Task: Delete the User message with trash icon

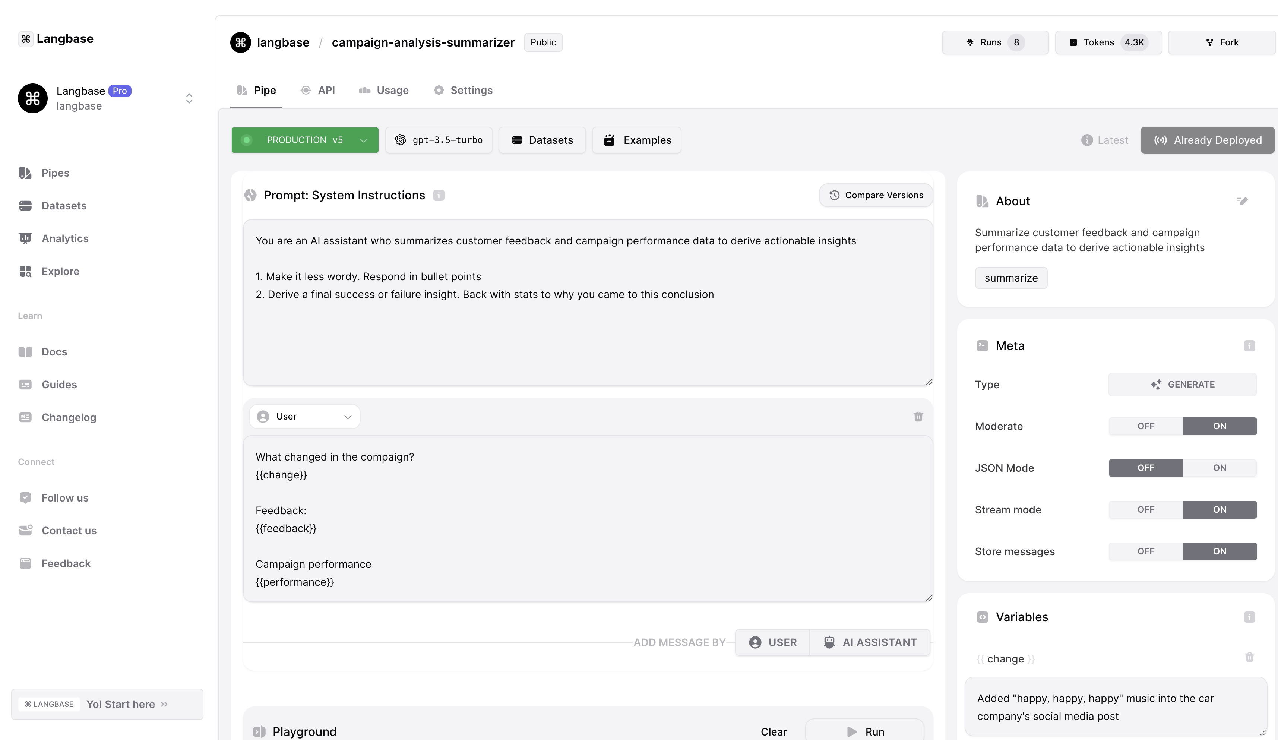Action: (x=918, y=417)
